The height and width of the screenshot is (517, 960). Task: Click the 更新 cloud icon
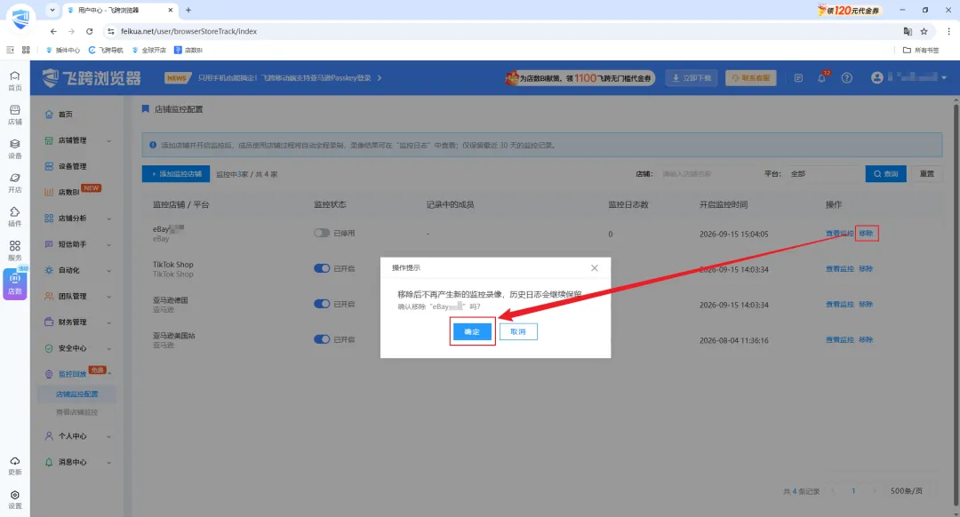(x=15, y=465)
